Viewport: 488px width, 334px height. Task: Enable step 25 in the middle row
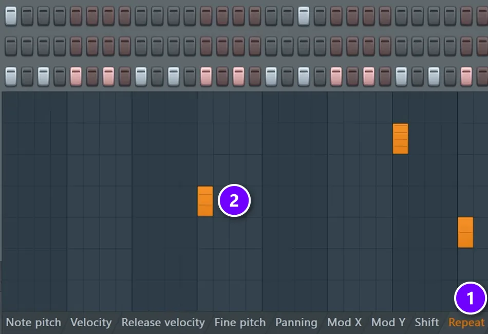coord(401,46)
